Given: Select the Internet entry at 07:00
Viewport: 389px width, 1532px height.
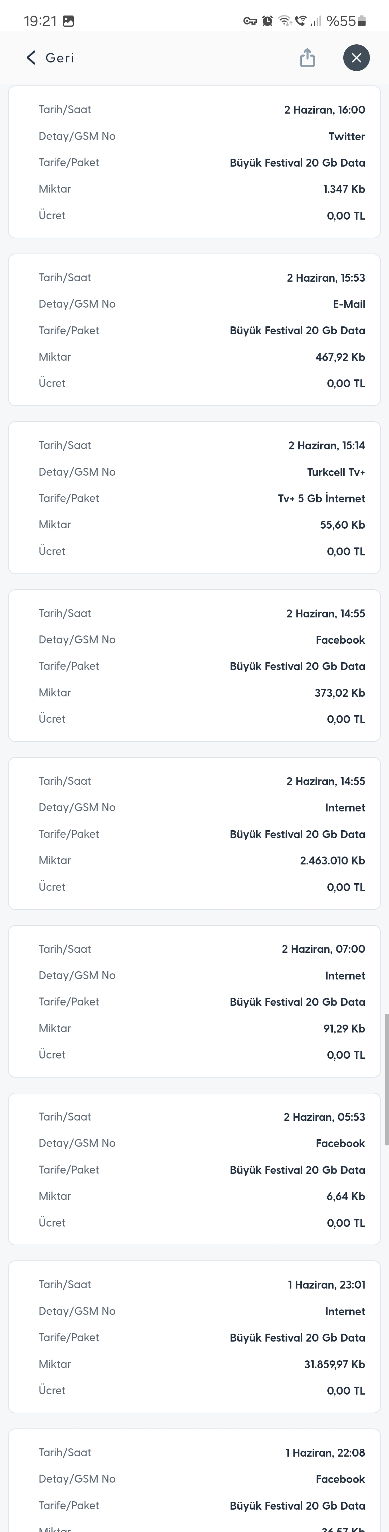Looking at the screenshot, I should click(x=194, y=1001).
